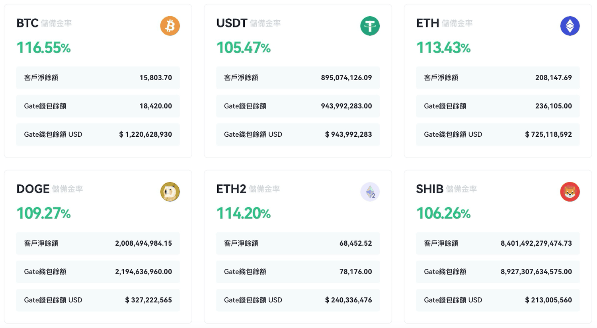Click the green Tether USDT icon
The height and width of the screenshot is (328, 597).
click(x=370, y=26)
